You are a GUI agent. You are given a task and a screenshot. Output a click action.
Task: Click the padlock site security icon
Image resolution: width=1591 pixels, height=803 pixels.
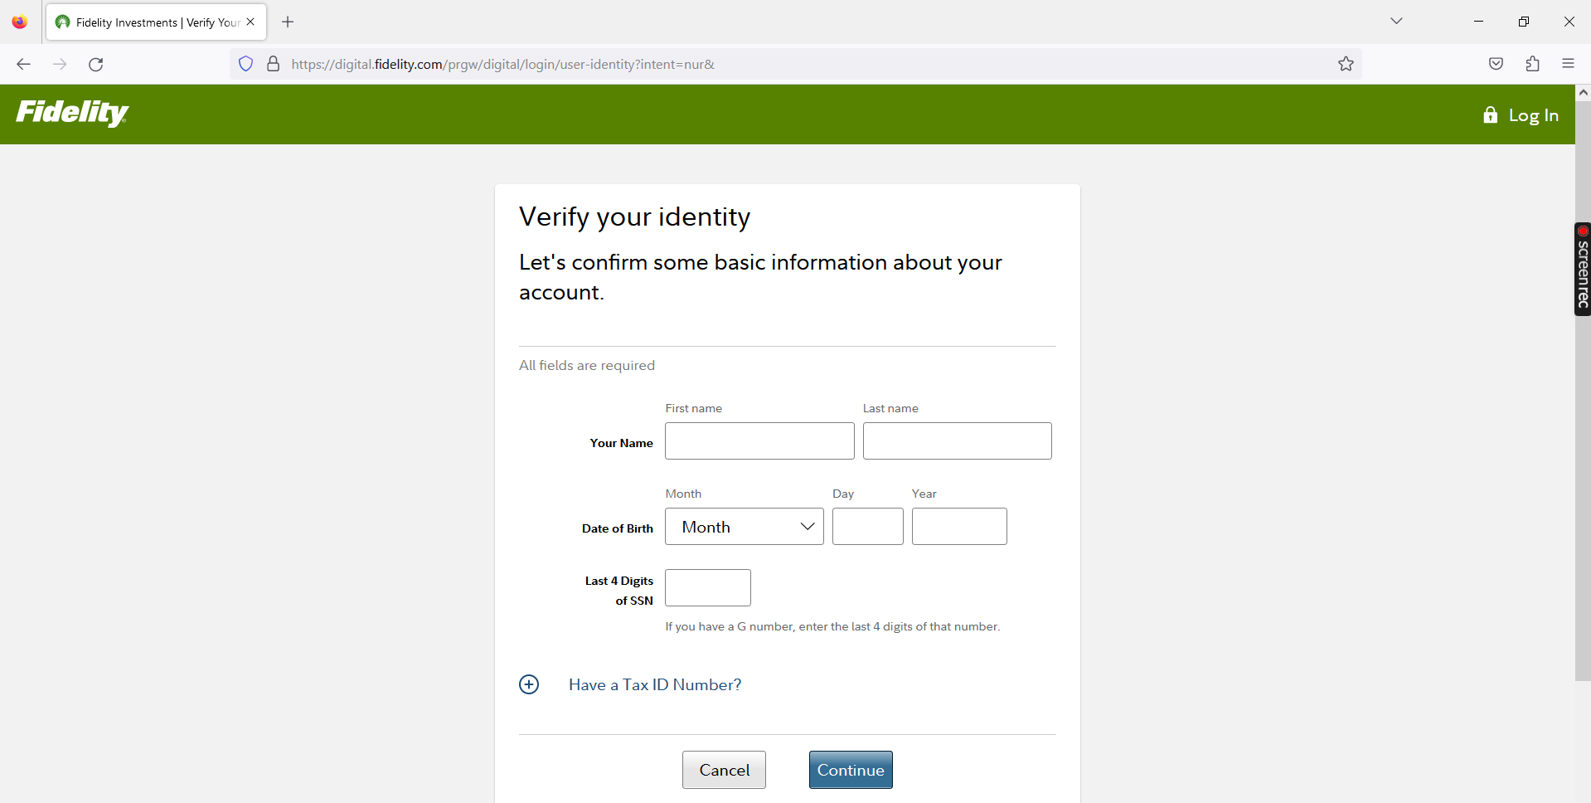273,64
